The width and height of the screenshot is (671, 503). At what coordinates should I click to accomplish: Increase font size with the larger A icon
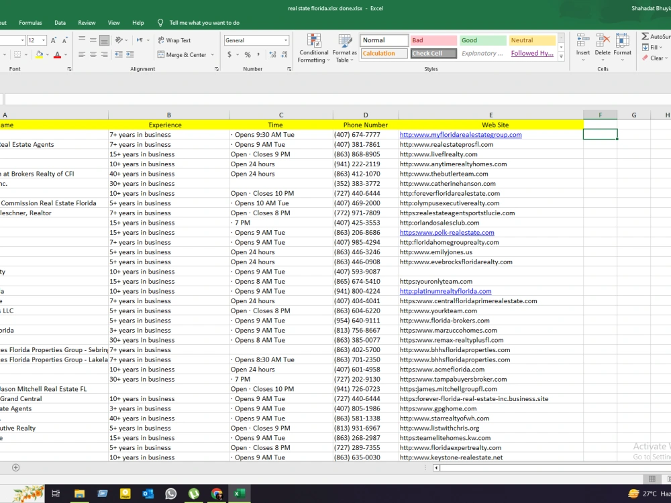click(x=54, y=40)
